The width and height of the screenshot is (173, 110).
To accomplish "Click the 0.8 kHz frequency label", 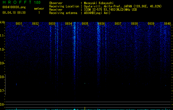I will [x=2, y=77].
